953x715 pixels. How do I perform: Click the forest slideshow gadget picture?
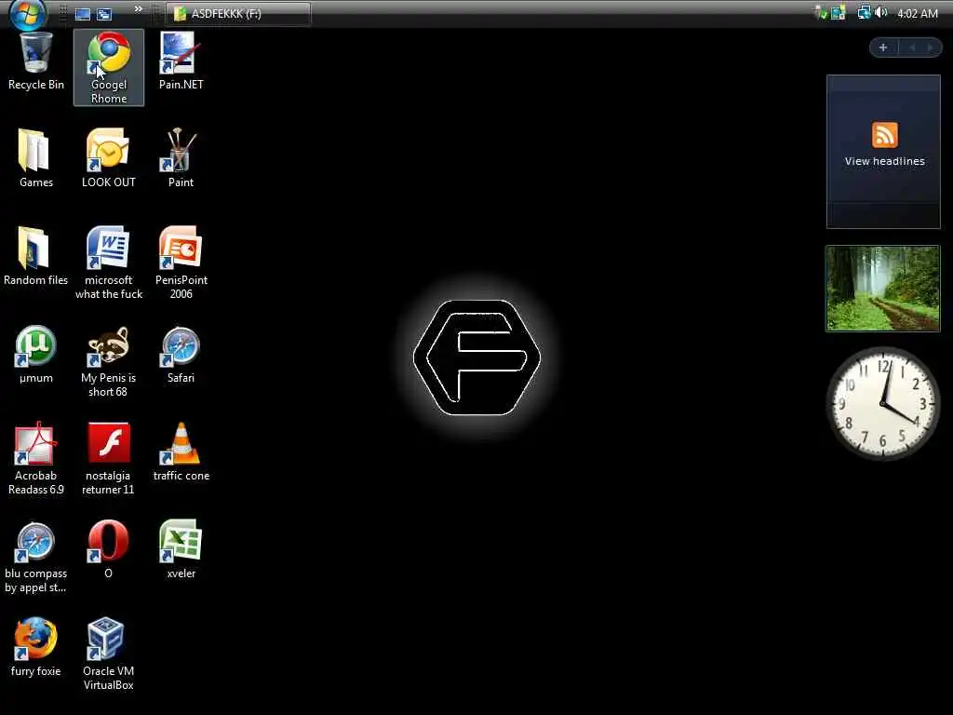click(x=882, y=289)
